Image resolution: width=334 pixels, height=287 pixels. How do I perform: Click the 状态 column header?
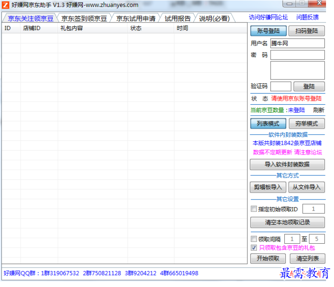pos(151,28)
